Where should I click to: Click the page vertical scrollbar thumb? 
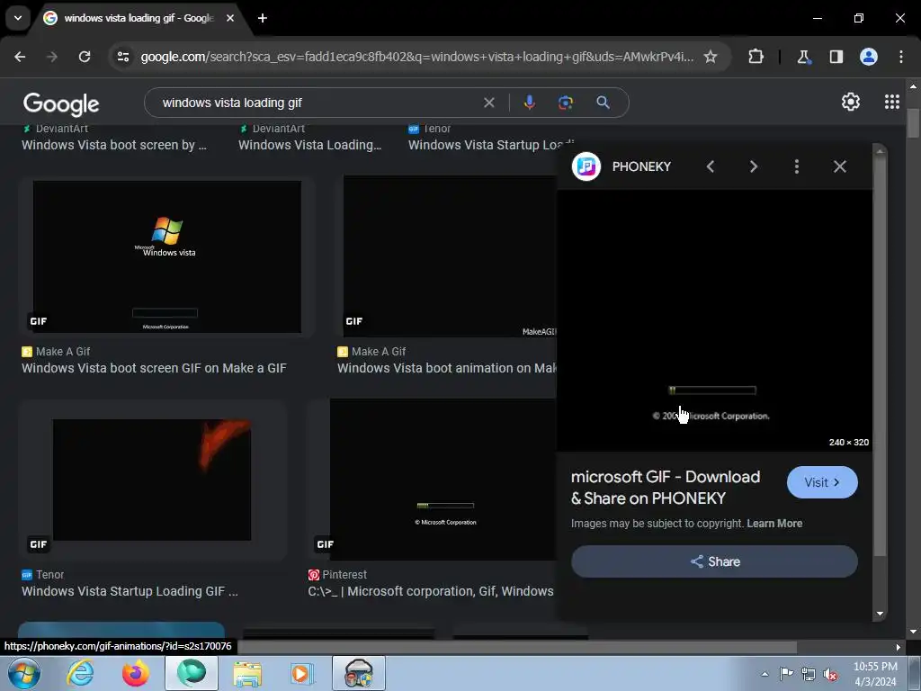coord(913,123)
